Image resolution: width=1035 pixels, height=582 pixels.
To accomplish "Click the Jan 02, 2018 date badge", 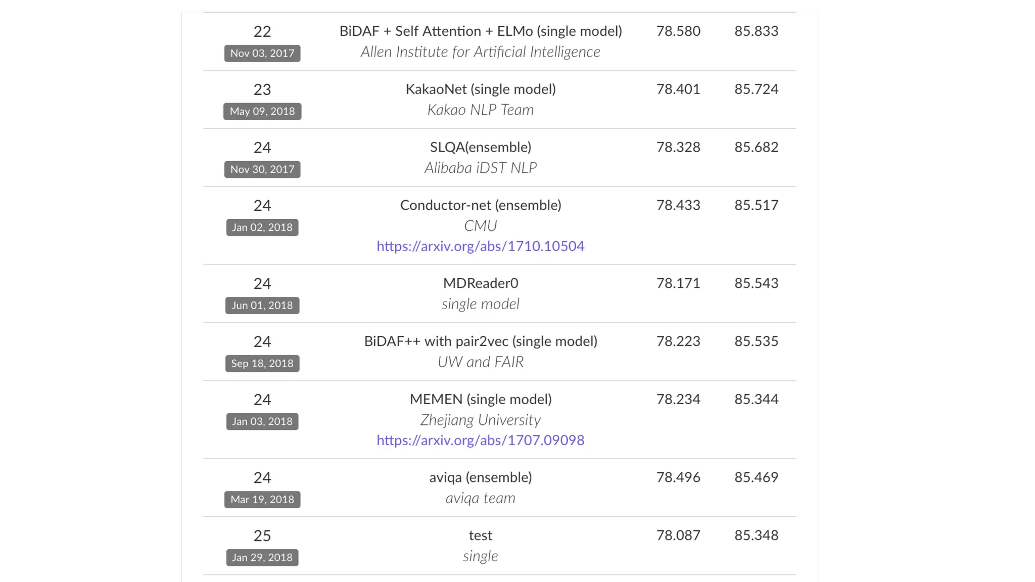I will pyautogui.click(x=262, y=227).
